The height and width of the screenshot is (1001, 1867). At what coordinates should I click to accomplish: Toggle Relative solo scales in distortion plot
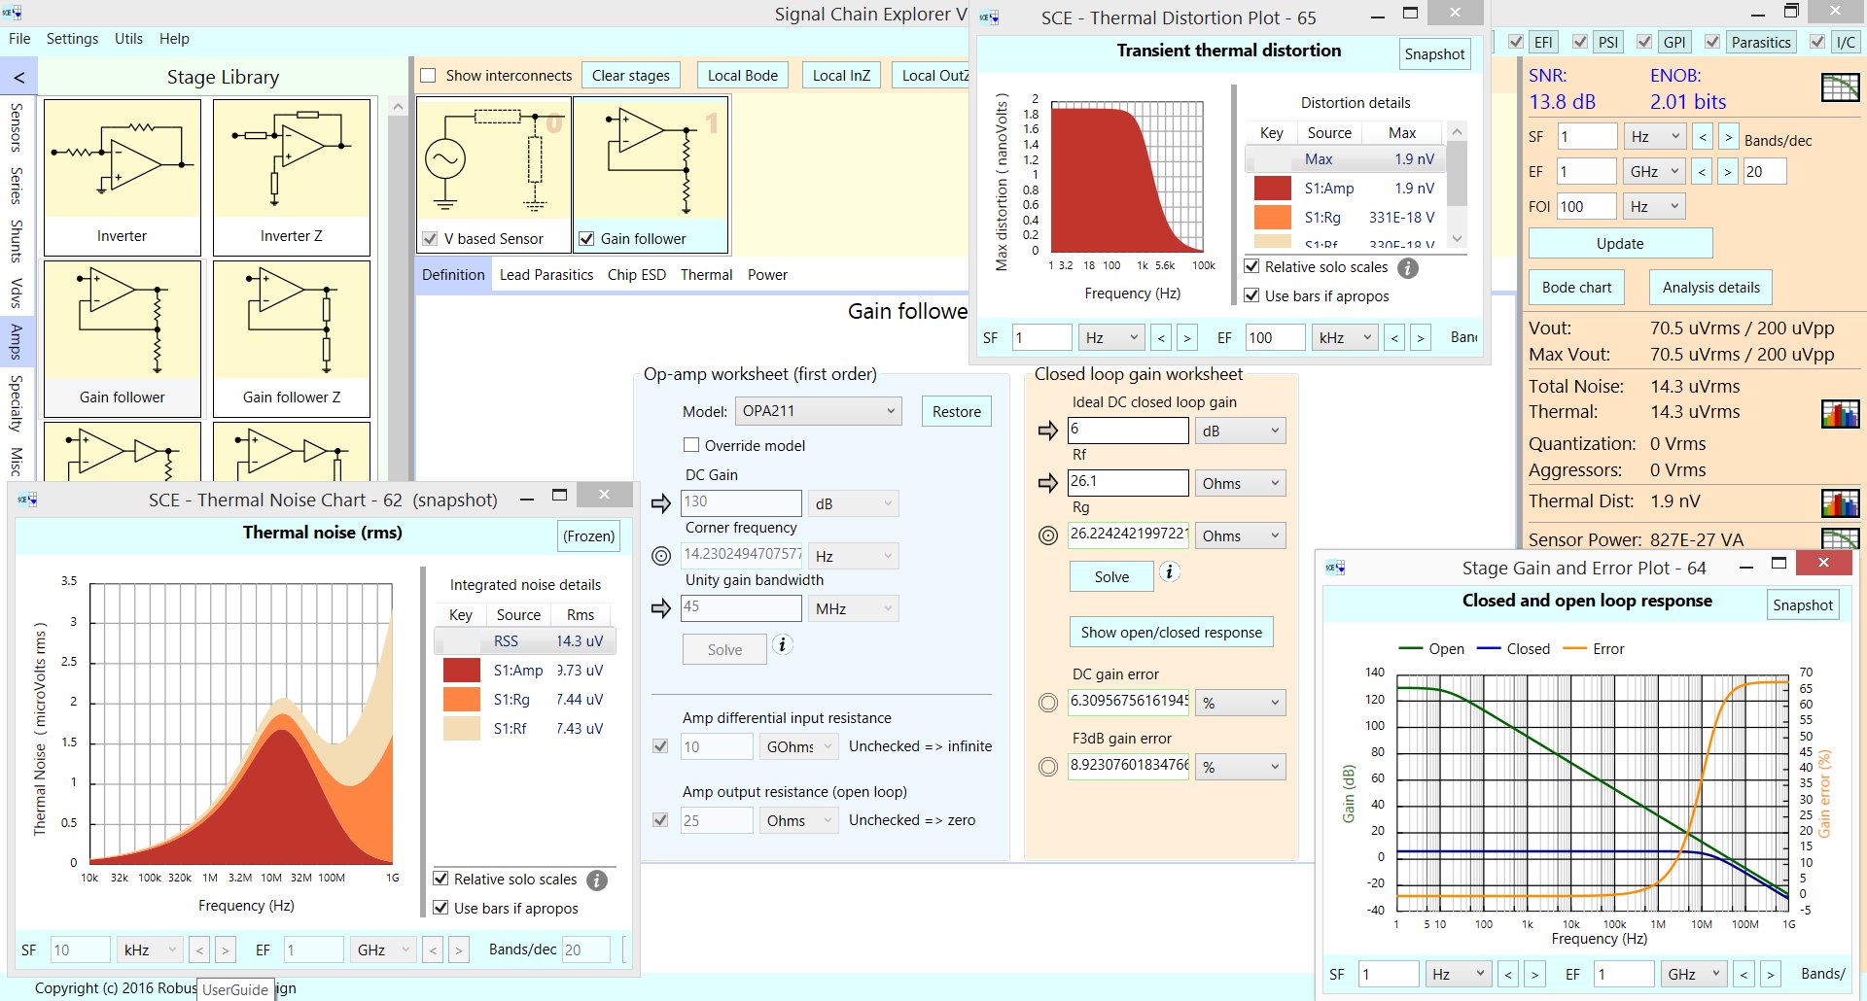pyautogui.click(x=1252, y=266)
